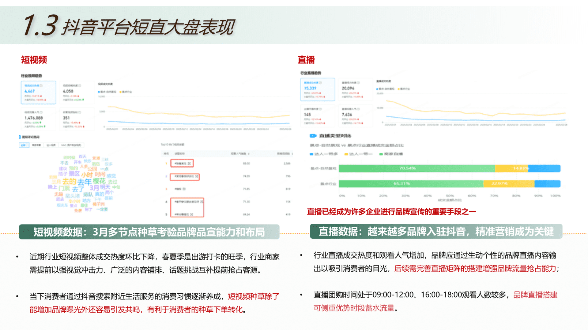The height and width of the screenshot is (330, 588).
Task: Toggle the 商家自播 green legend item
Action: coord(391,154)
